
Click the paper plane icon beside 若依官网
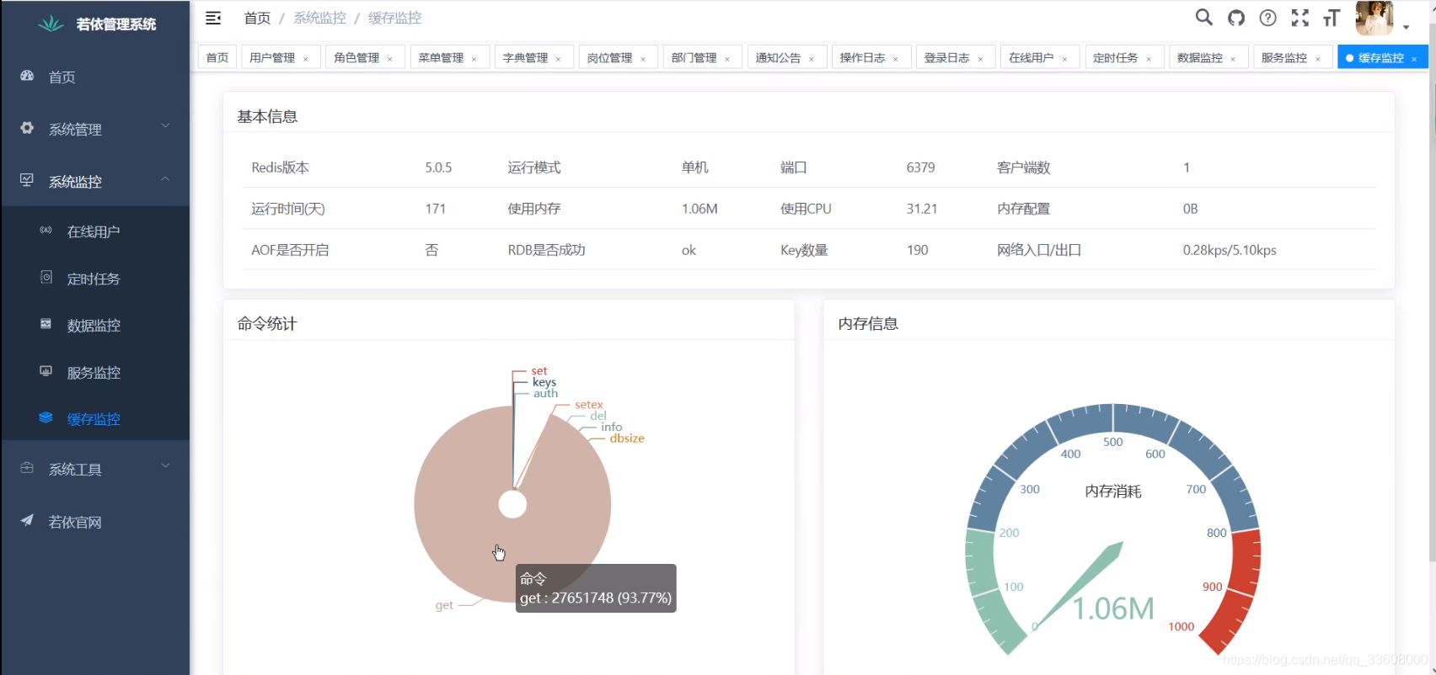[x=27, y=520]
